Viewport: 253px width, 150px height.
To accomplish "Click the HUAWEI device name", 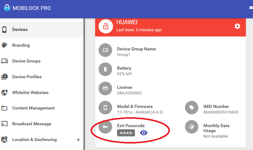I will point(127,22).
